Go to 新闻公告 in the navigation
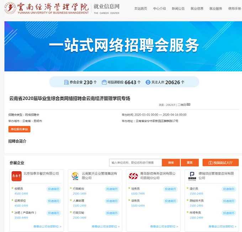Image resolution: width=242 pixels, height=232 pixels. click(178, 9)
